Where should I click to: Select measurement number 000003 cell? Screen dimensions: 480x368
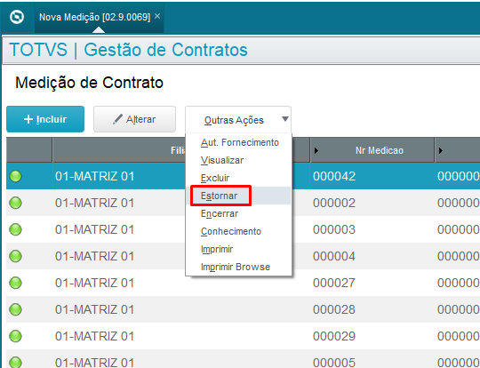coord(372,229)
